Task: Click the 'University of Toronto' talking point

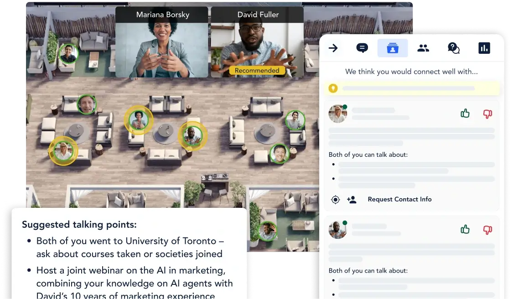Action: [130, 247]
